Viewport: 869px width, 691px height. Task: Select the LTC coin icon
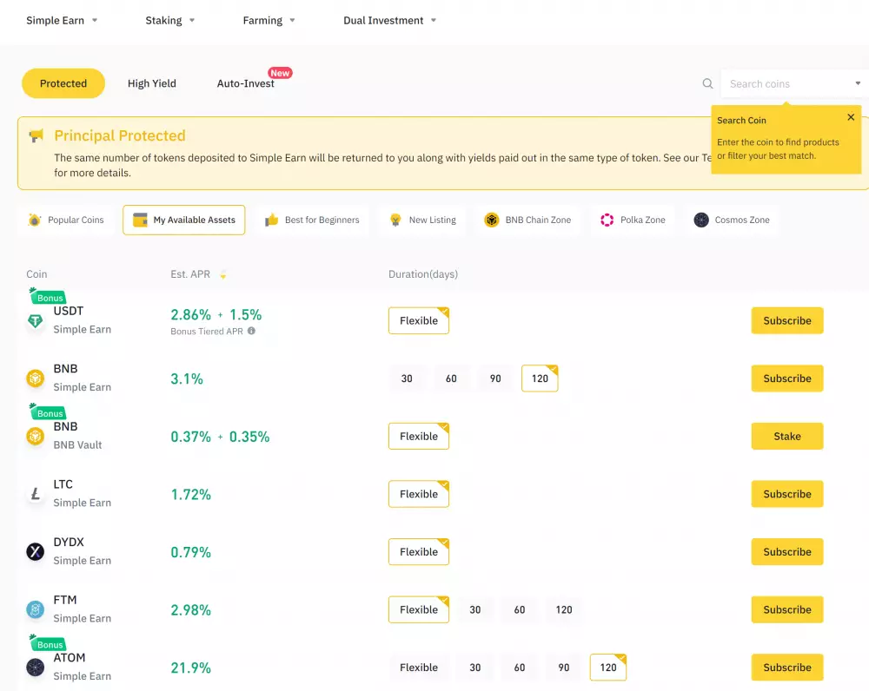tap(35, 494)
